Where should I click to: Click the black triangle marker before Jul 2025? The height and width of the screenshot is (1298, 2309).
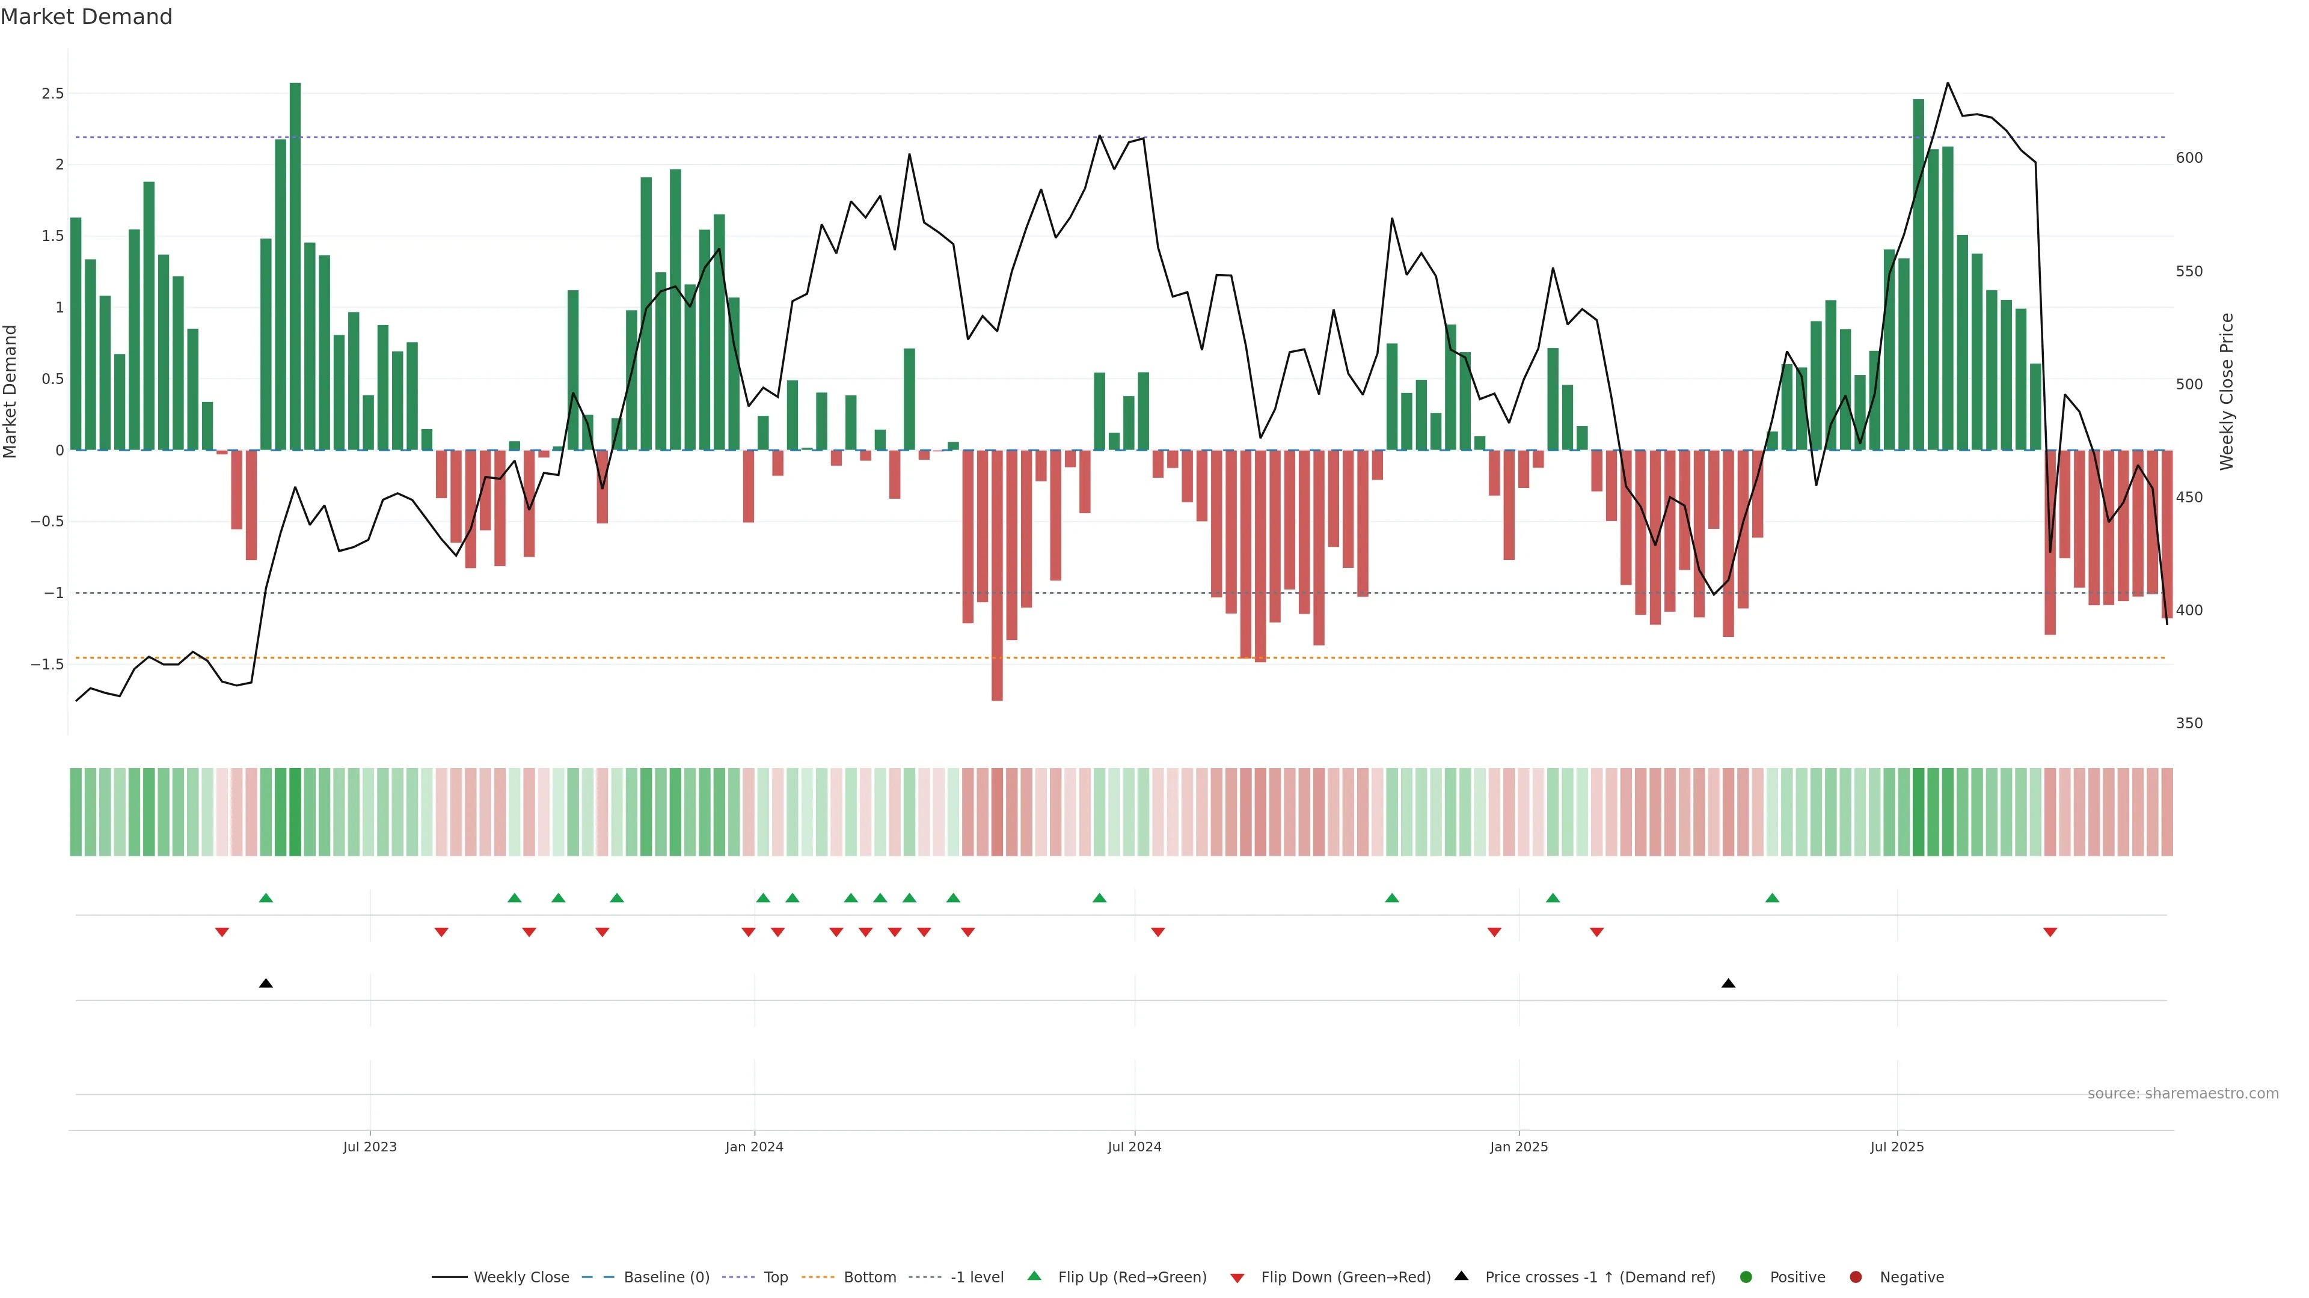point(1728,984)
